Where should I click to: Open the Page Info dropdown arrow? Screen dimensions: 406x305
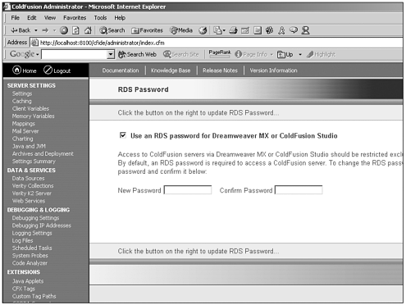coord(271,54)
